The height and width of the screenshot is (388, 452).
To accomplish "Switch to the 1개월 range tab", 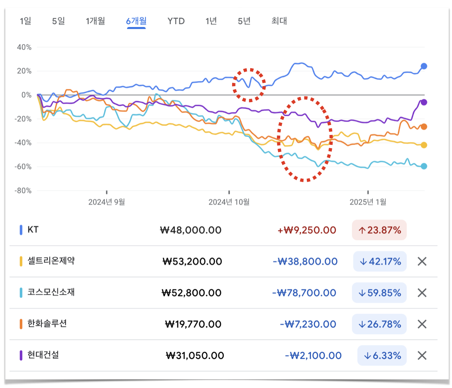I will 96,21.
